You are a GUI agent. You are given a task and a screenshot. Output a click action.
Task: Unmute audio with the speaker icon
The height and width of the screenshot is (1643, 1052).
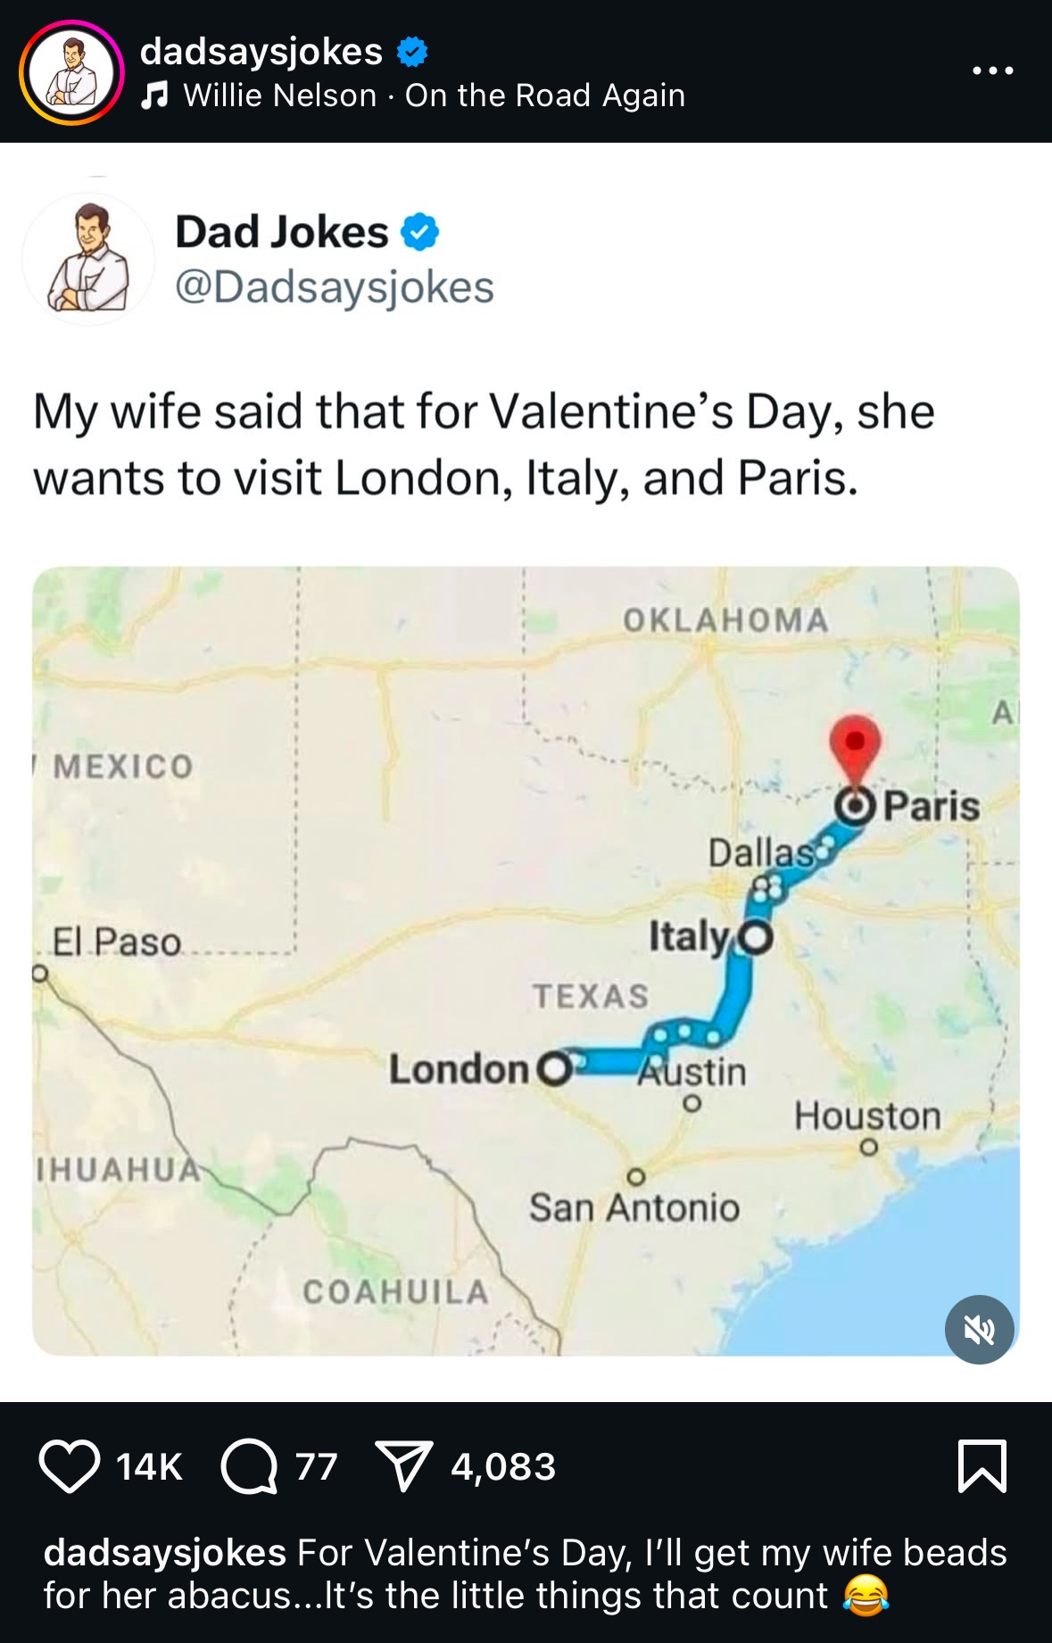979,1330
